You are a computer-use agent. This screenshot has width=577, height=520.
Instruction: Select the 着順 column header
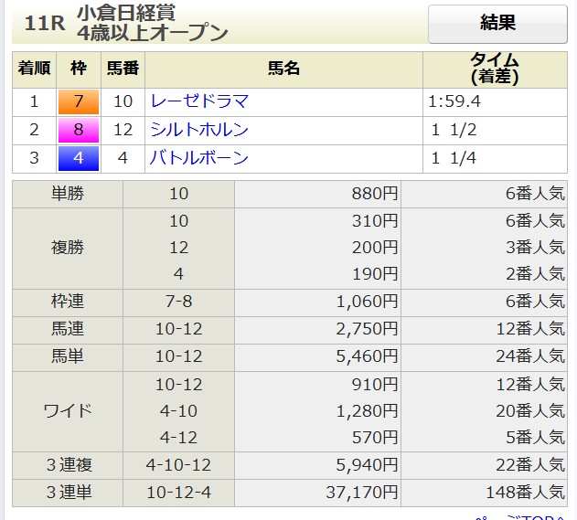(34, 69)
